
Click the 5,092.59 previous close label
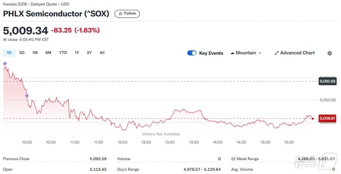327,81
